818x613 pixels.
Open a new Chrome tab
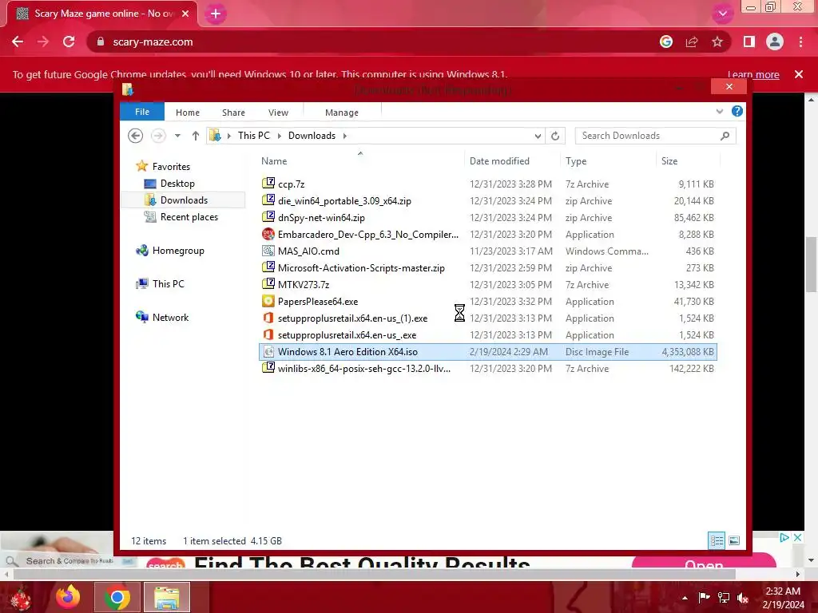[x=216, y=14]
